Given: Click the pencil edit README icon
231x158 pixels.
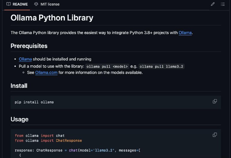Looking at the screenshot, I should [x=213, y=4].
